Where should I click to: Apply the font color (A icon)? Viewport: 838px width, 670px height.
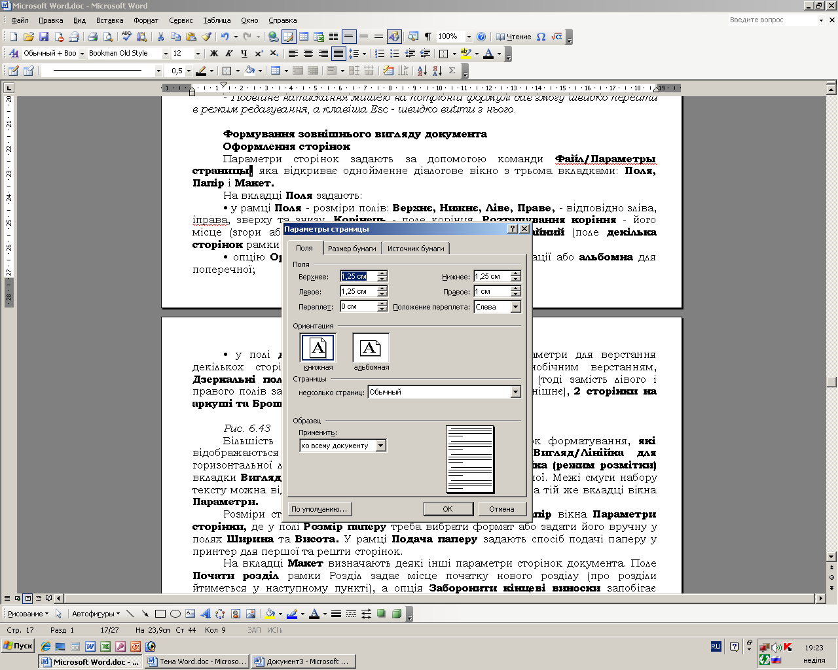pyautogui.click(x=488, y=54)
